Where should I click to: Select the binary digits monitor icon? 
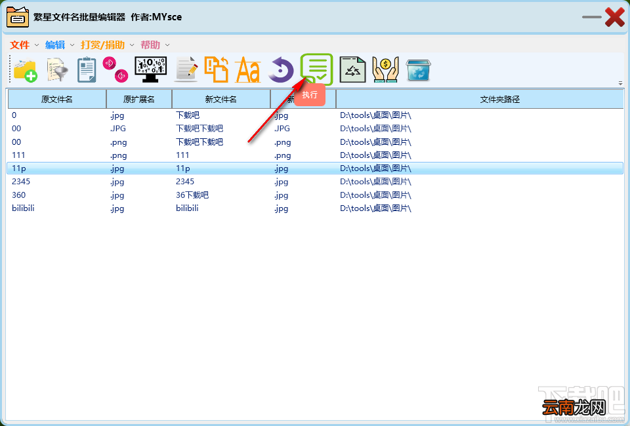151,69
